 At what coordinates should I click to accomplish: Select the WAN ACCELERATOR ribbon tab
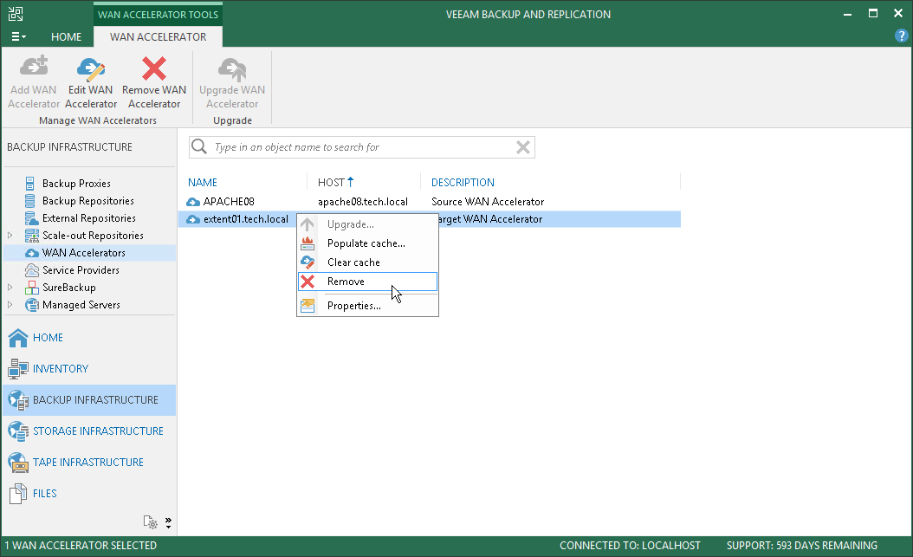[158, 36]
